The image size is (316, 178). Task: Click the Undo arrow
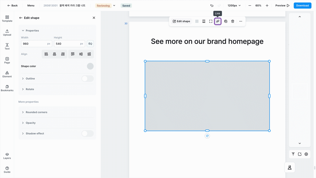tap(212, 6)
